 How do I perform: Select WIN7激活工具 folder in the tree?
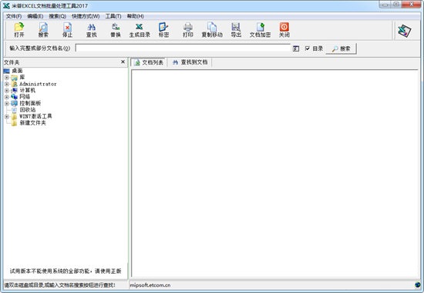tap(35, 116)
